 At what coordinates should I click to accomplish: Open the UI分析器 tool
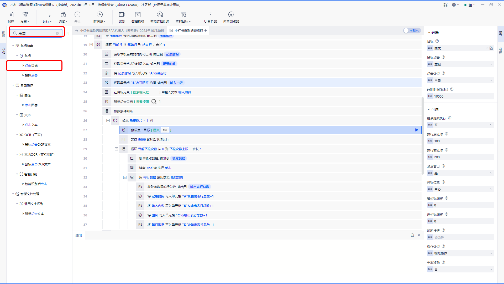[211, 17]
